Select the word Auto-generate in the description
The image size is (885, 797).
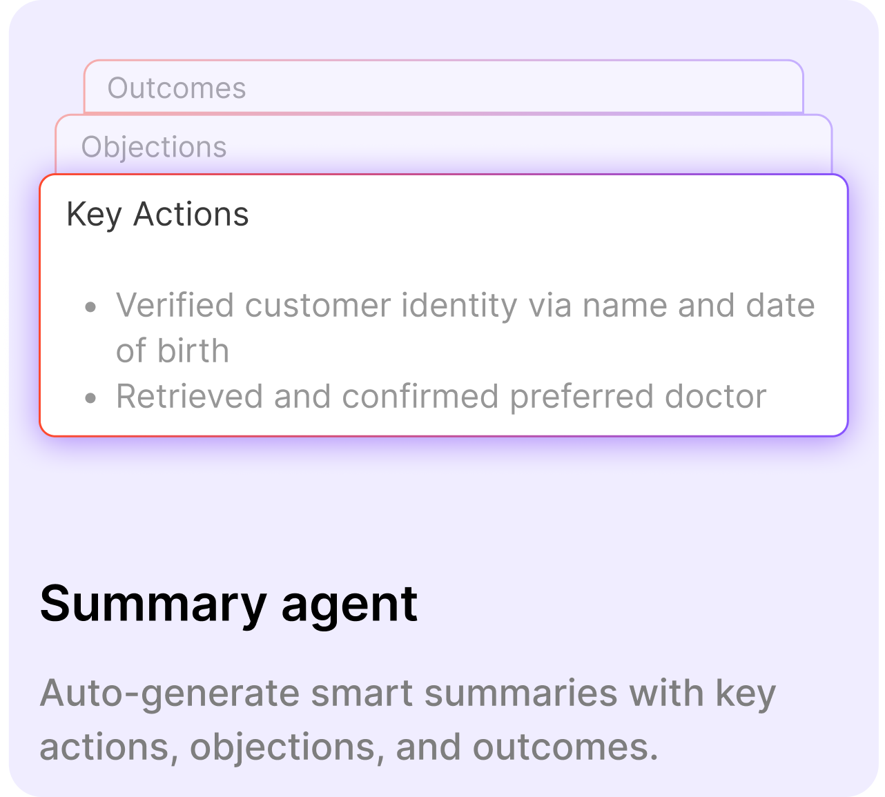(x=170, y=693)
